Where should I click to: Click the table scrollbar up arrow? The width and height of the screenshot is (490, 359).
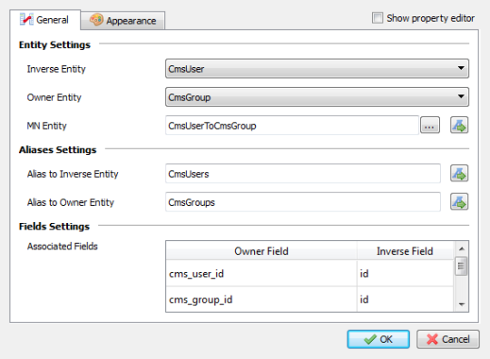[x=462, y=248]
